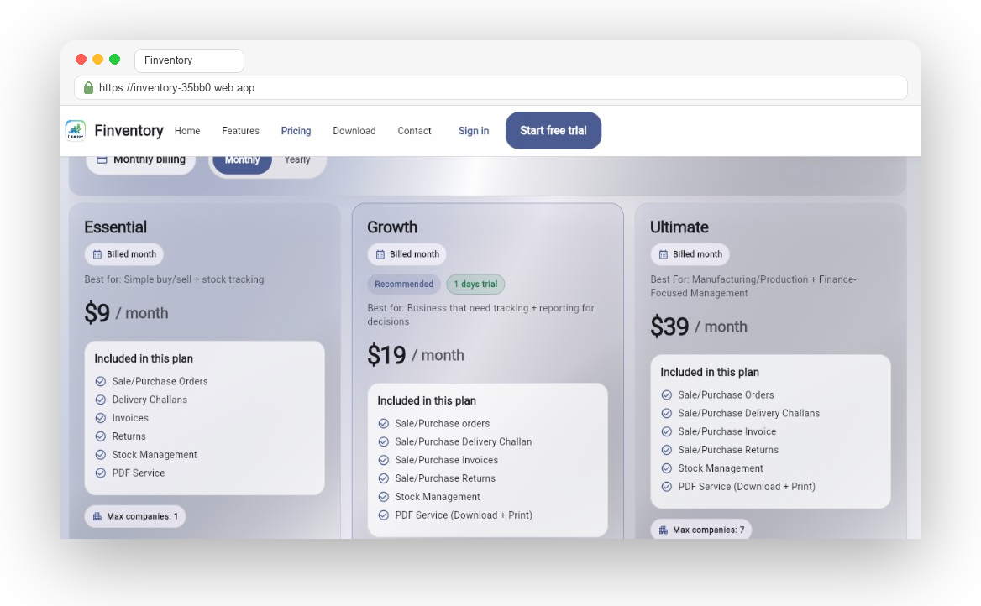
Task: Click checkmark beside Ultimate Sale/Purchase Invoice
Action: pos(666,431)
